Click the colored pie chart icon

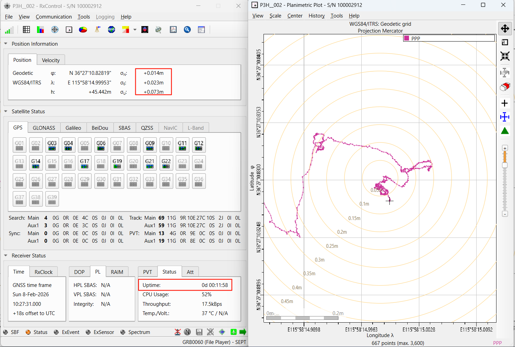point(83,30)
